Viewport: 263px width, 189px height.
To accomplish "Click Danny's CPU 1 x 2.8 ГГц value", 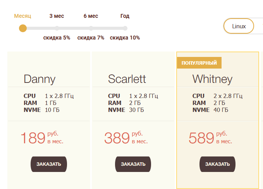I will (59, 96).
